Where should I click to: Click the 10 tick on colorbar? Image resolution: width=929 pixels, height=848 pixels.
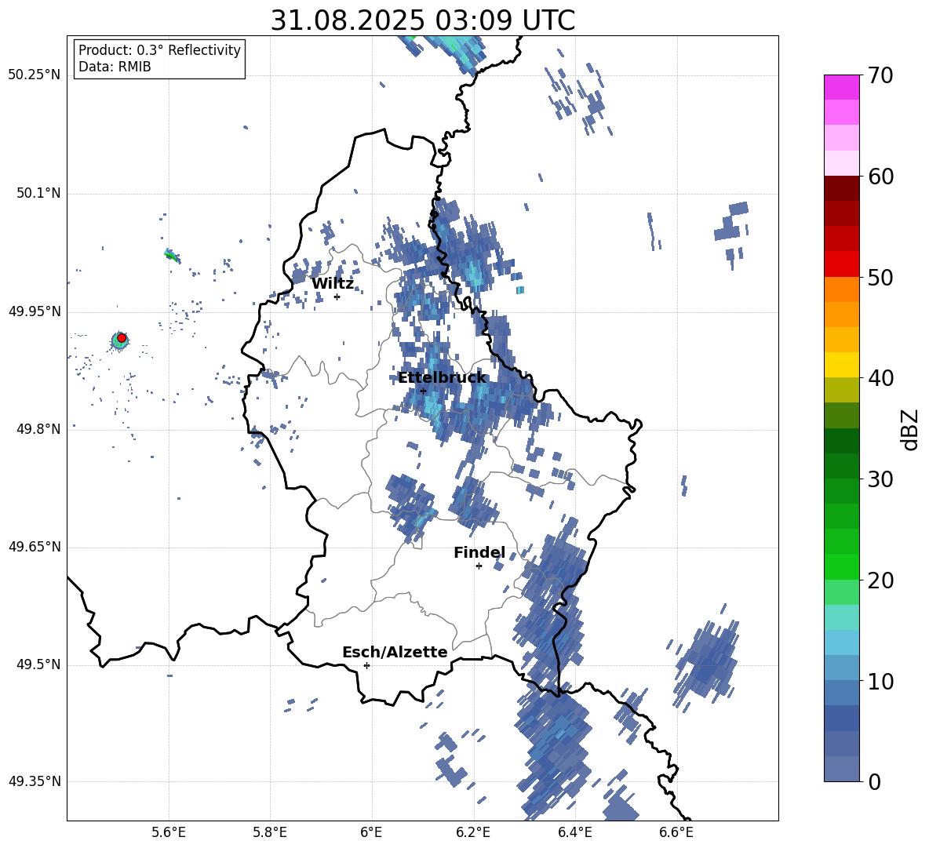tap(880, 681)
